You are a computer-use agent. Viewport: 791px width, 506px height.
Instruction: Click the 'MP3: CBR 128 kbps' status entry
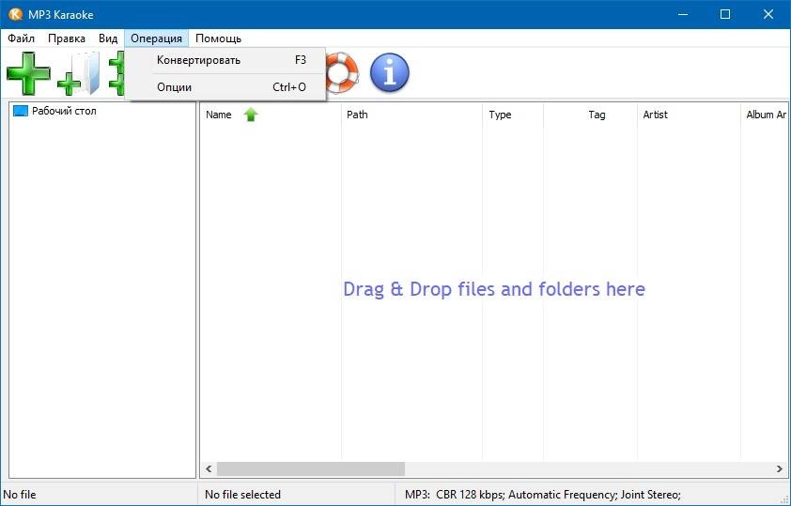(543, 495)
